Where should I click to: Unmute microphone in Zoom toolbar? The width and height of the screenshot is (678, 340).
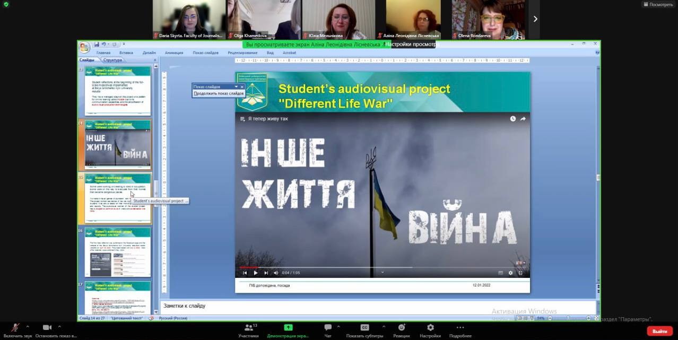[x=15, y=328]
